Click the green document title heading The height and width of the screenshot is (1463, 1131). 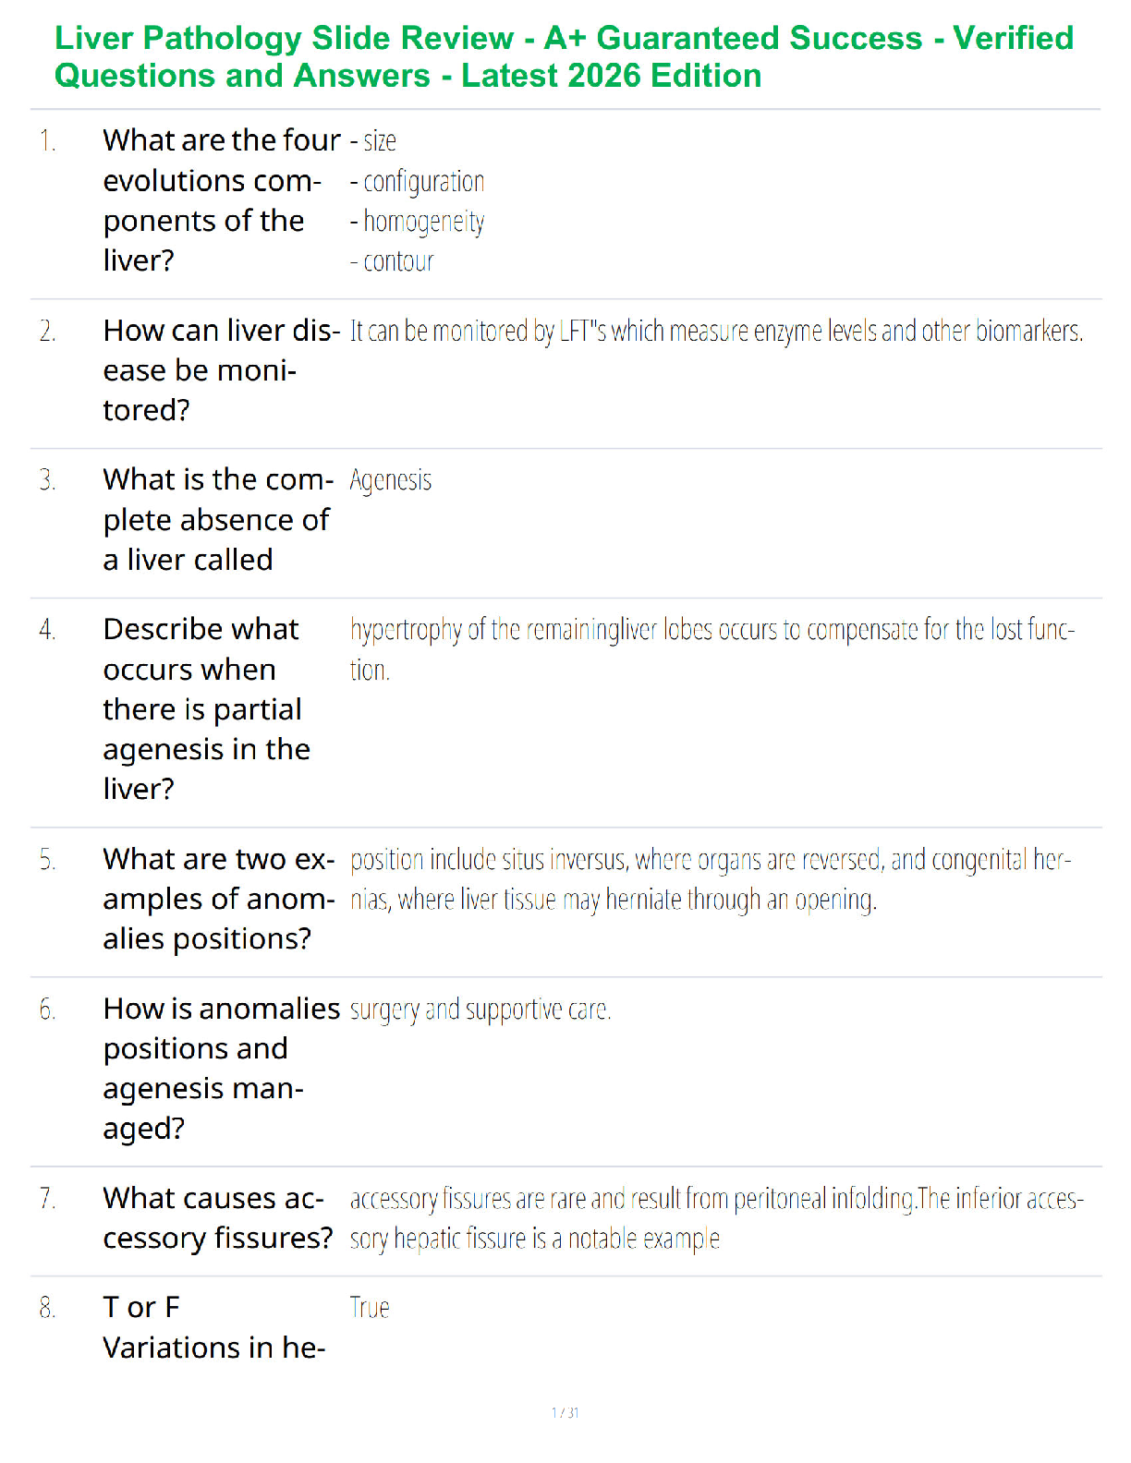[564, 56]
